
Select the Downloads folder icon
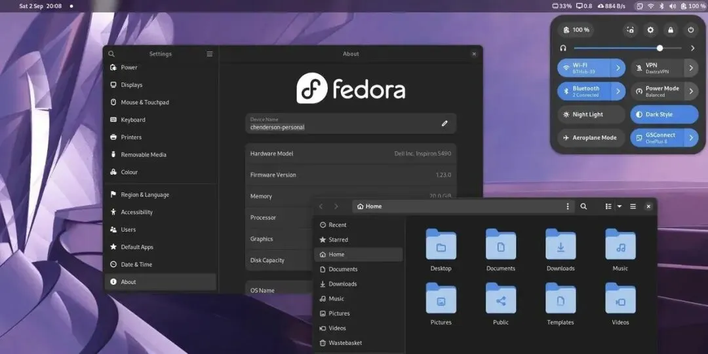coord(560,245)
